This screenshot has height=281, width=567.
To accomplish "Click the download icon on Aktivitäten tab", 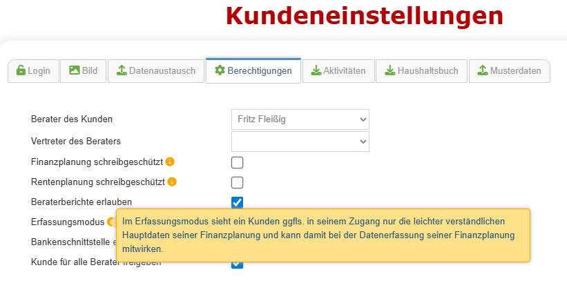I will point(316,70).
